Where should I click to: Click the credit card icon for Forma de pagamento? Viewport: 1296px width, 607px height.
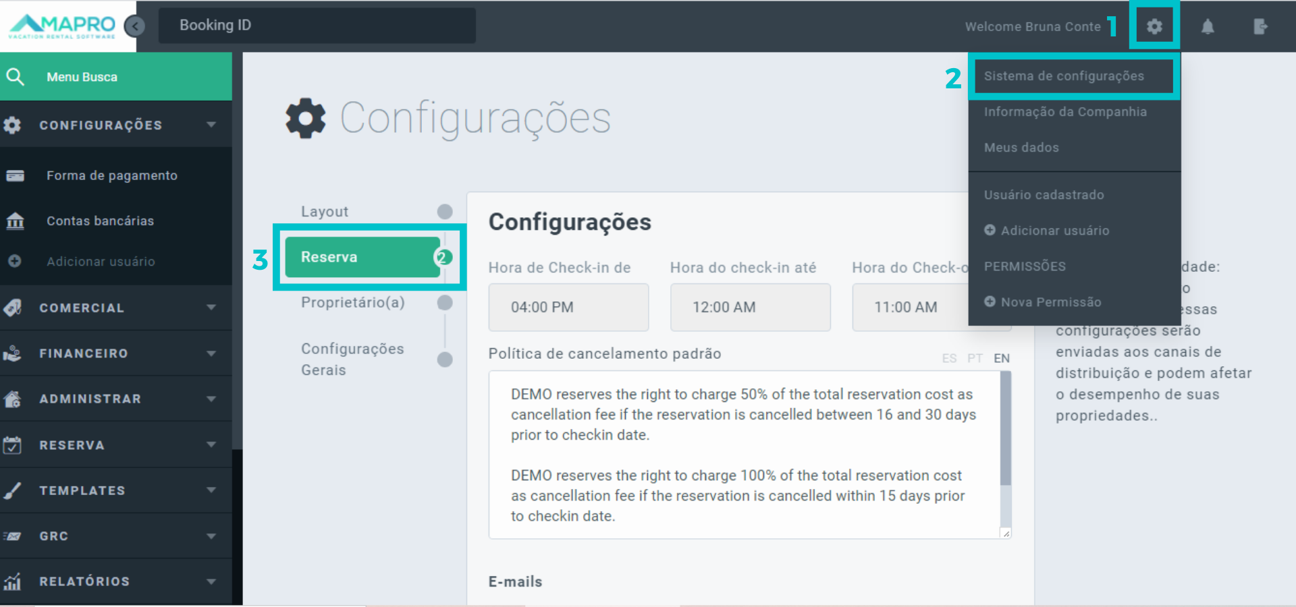point(15,176)
